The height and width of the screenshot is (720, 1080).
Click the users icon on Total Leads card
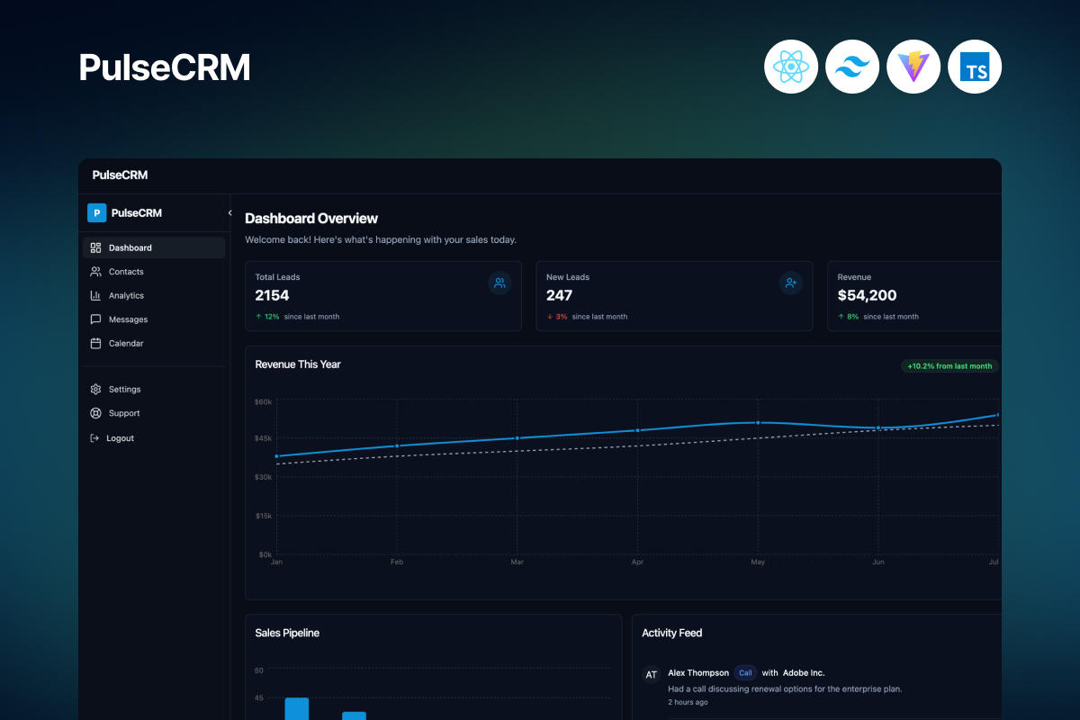pyautogui.click(x=499, y=283)
